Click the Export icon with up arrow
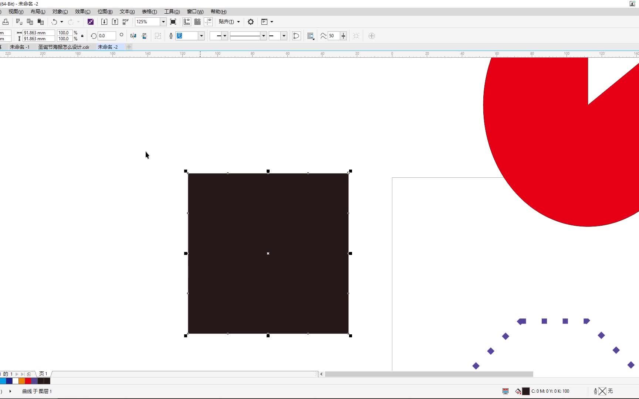This screenshot has height=399, width=639. click(x=115, y=22)
